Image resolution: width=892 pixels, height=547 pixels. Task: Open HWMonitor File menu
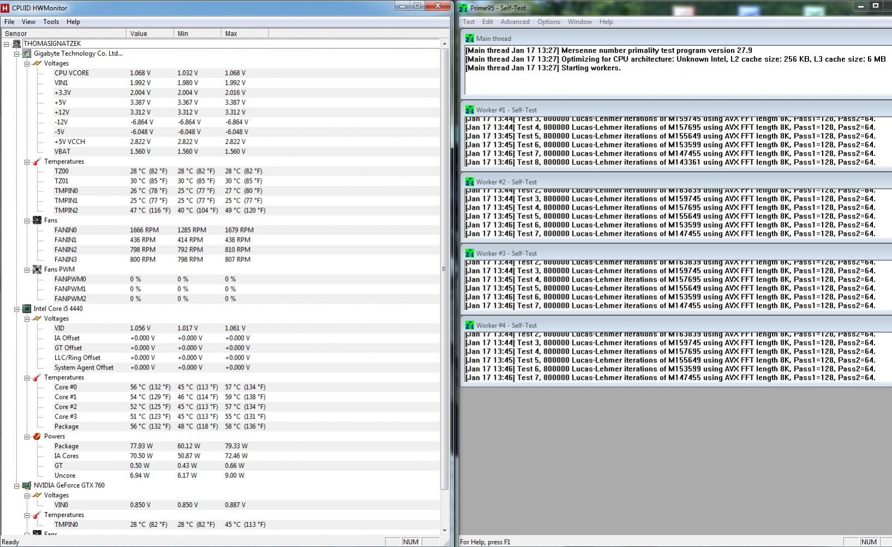coord(9,22)
